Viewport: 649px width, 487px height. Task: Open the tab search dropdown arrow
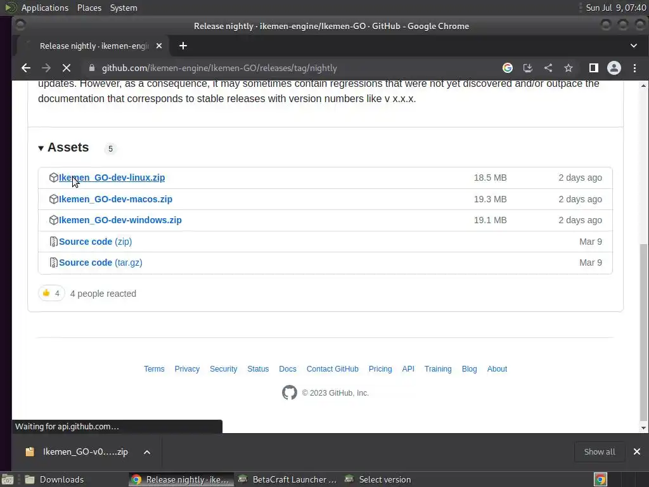pyautogui.click(x=634, y=46)
